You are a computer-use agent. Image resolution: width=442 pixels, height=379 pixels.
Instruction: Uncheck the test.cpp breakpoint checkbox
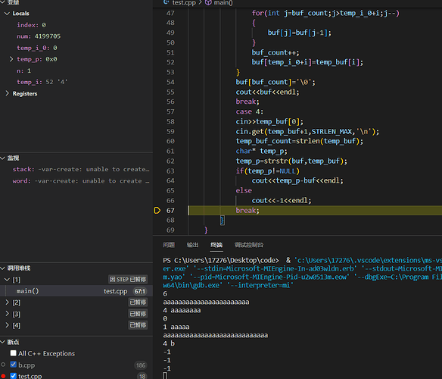[14, 376]
